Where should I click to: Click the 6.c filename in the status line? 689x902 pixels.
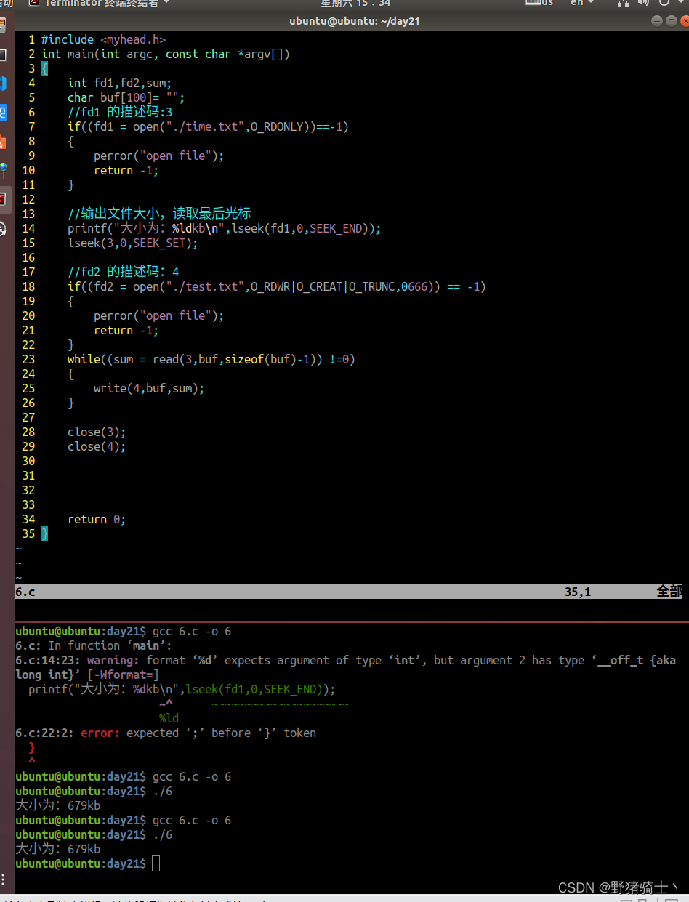click(x=24, y=591)
